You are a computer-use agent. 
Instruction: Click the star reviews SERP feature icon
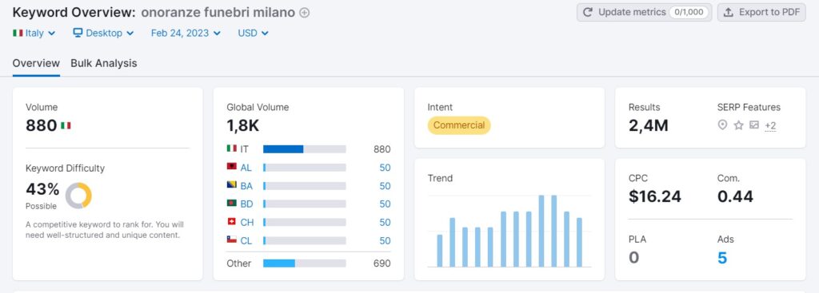point(738,125)
